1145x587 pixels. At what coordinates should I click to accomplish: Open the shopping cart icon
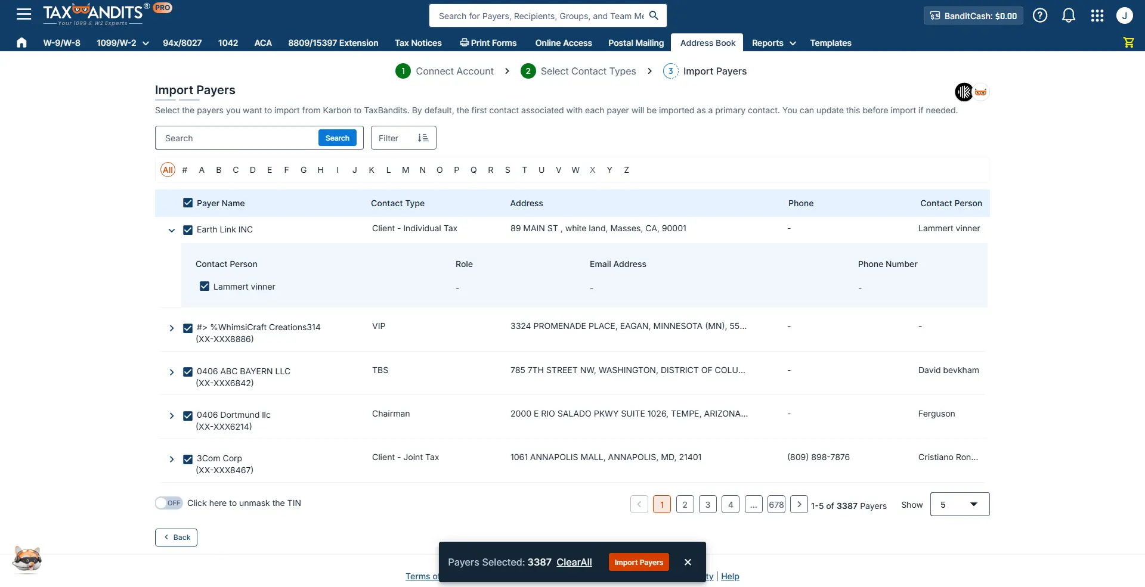(x=1128, y=42)
